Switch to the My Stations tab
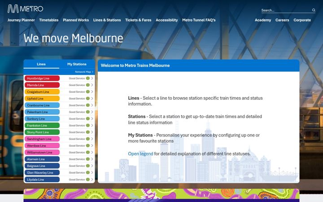 [x=77, y=64]
